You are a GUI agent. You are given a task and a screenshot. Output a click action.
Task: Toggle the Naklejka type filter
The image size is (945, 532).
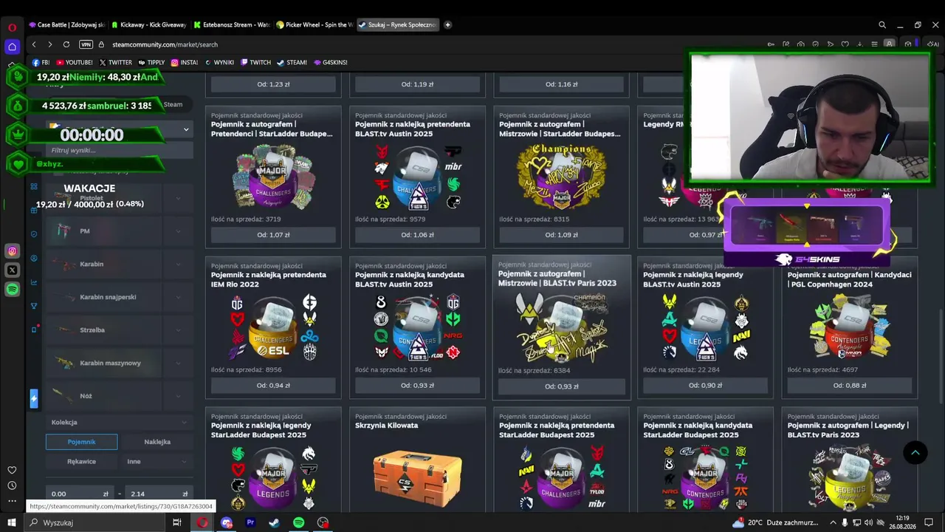pos(157,442)
